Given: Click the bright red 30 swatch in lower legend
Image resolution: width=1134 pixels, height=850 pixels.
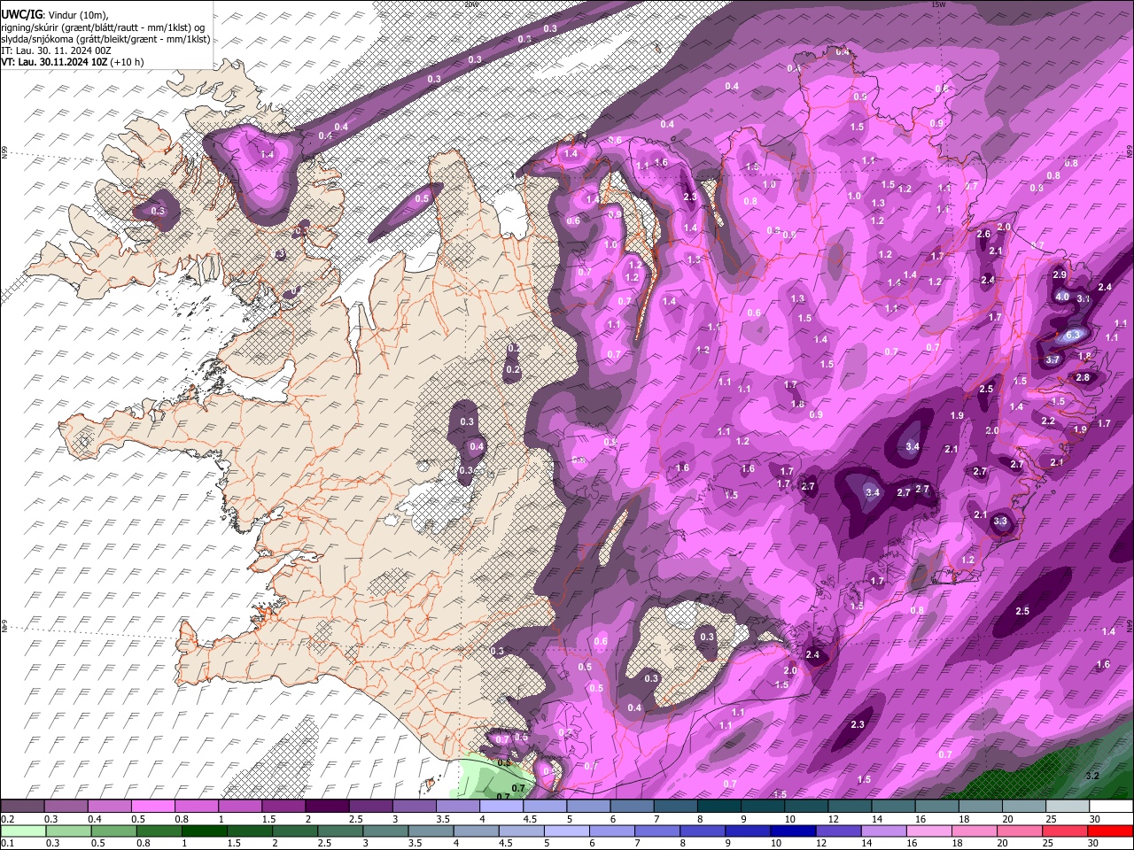Looking at the screenshot, I should pos(1110,831).
